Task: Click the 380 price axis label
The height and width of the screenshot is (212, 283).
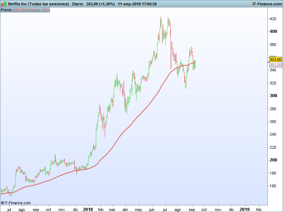Action: click(273, 45)
